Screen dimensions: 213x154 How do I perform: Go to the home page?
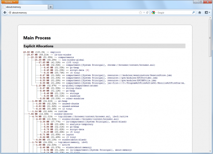tap(200, 13)
